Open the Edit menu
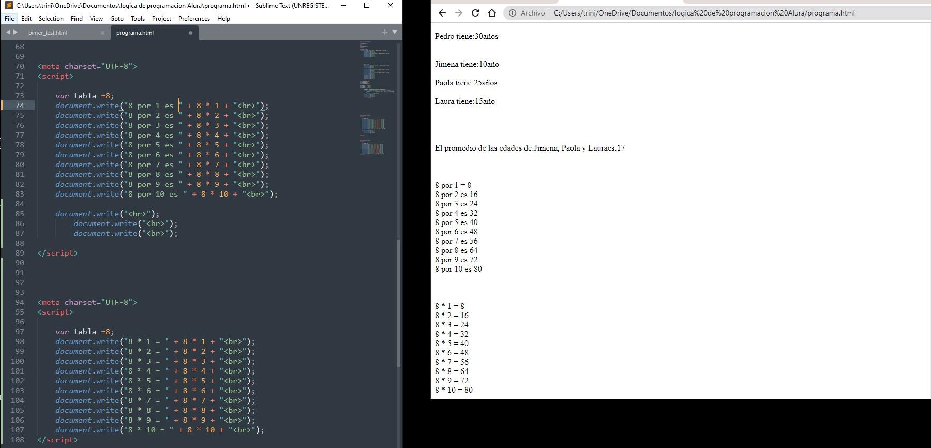The width and height of the screenshot is (931, 448). (26, 18)
